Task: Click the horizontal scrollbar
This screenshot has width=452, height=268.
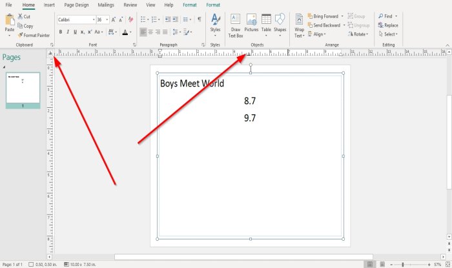Action: (x=243, y=256)
